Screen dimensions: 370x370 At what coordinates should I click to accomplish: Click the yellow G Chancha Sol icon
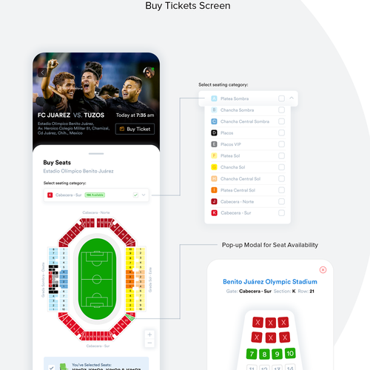pos(214,167)
